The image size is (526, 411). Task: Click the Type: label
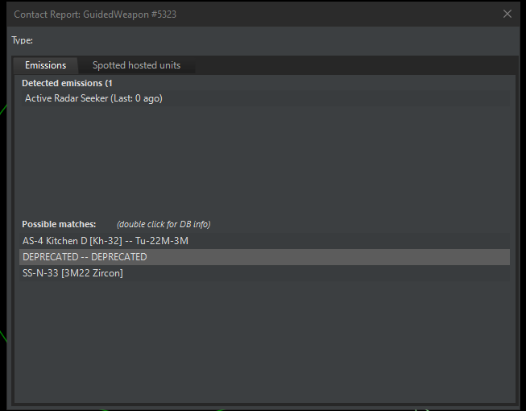pyautogui.click(x=22, y=40)
